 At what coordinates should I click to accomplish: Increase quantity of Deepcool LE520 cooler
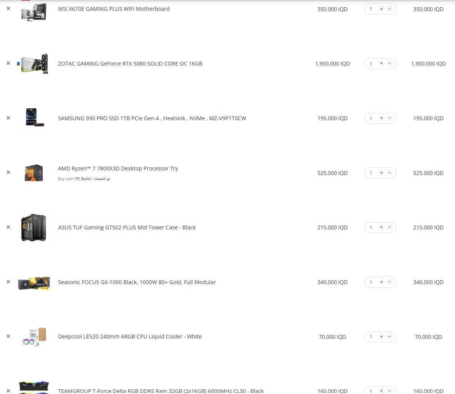coord(381,337)
